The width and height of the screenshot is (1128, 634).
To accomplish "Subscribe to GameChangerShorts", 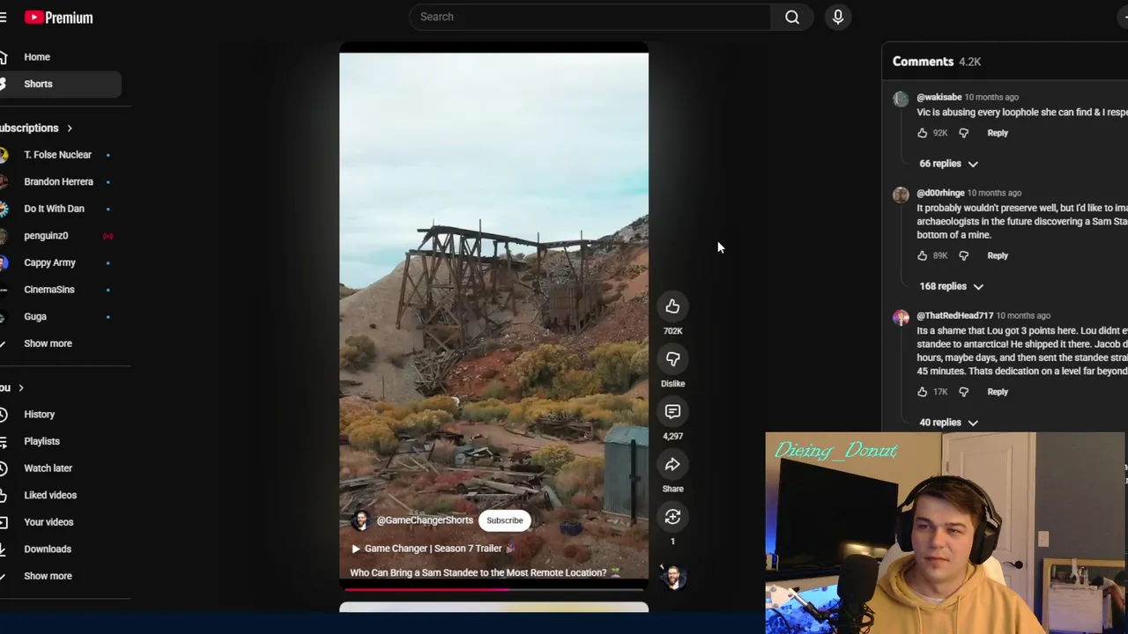I will (x=505, y=520).
